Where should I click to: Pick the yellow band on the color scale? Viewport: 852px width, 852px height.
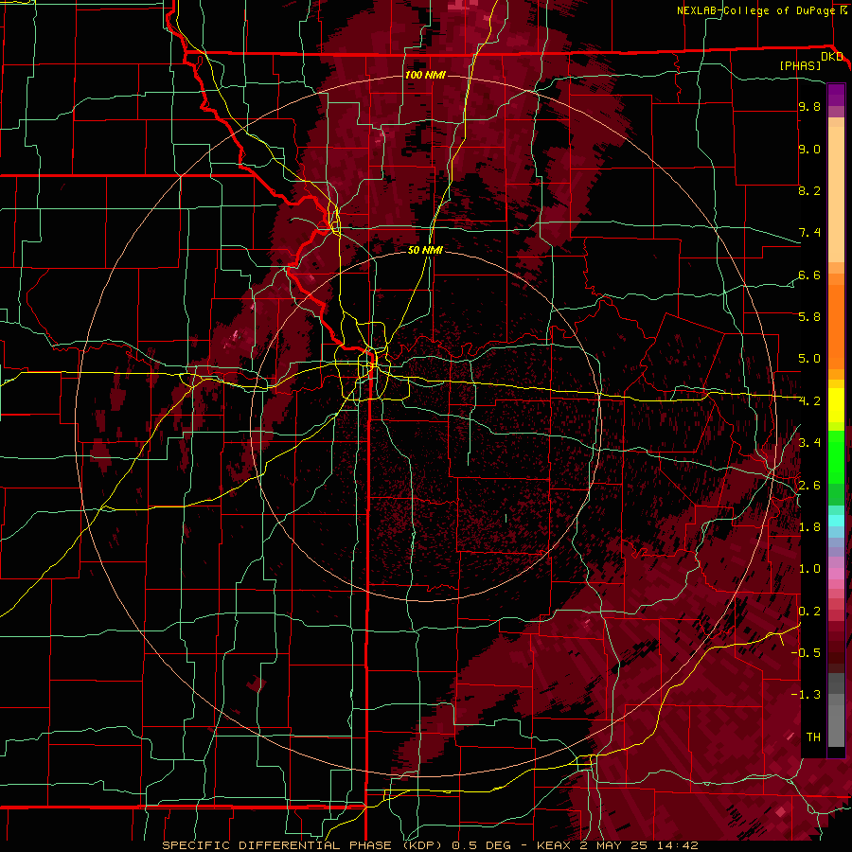point(836,405)
